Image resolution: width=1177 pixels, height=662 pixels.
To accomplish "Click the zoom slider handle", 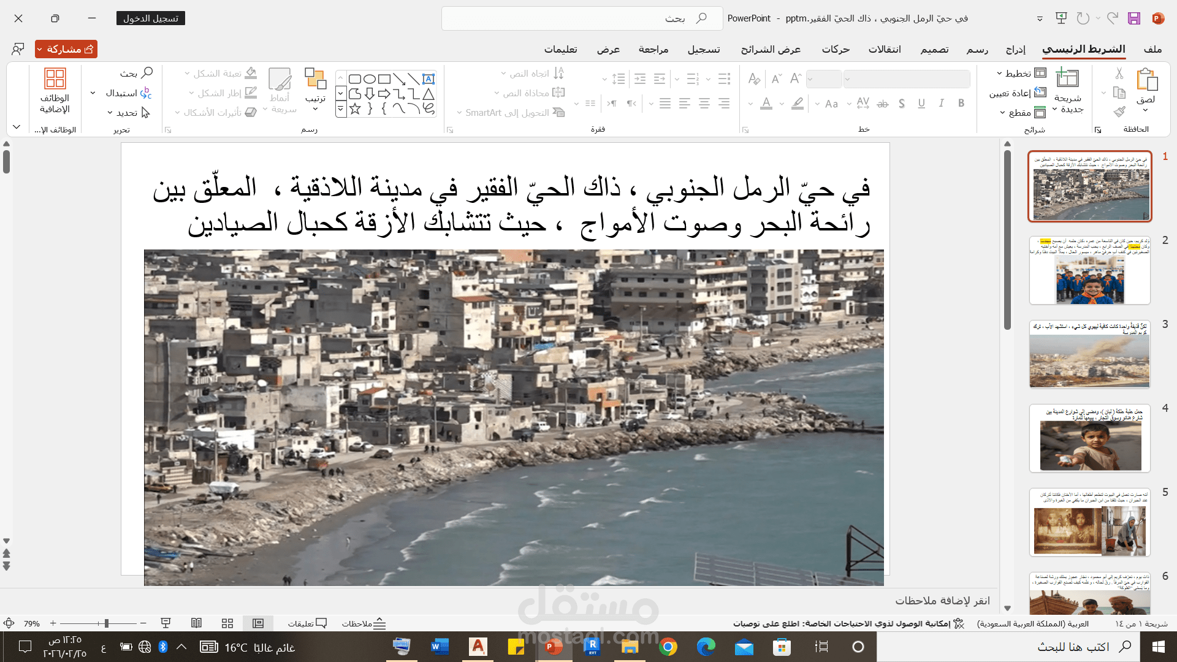I will pos(107,623).
